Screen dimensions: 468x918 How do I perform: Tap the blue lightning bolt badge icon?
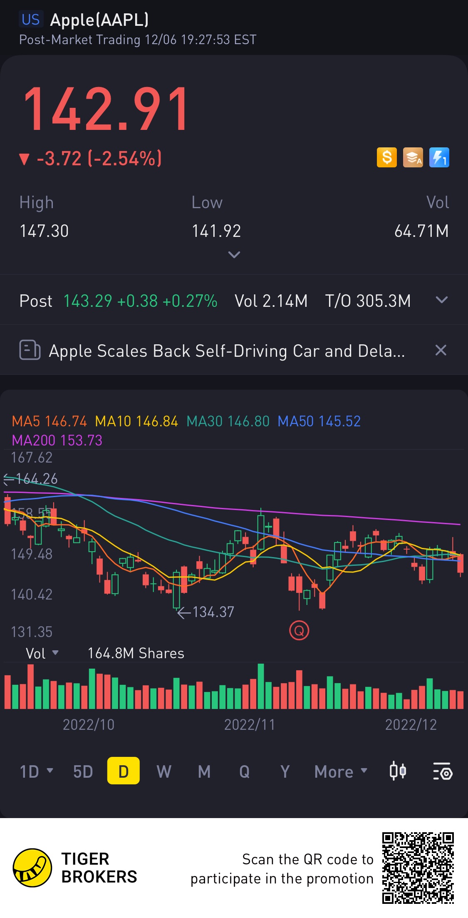(x=439, y=157)
